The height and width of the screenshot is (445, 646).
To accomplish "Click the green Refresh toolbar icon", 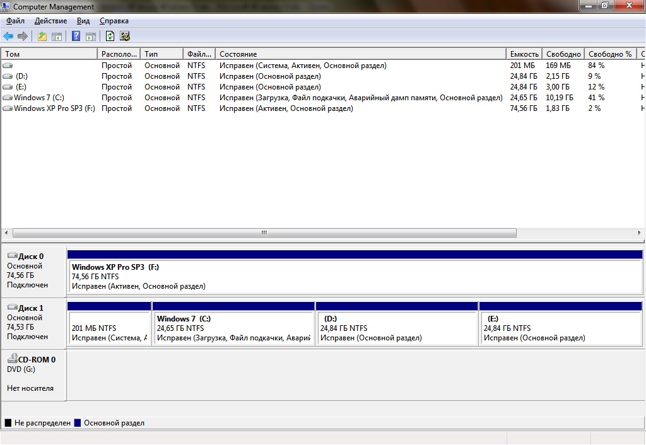I will point(110,36).
